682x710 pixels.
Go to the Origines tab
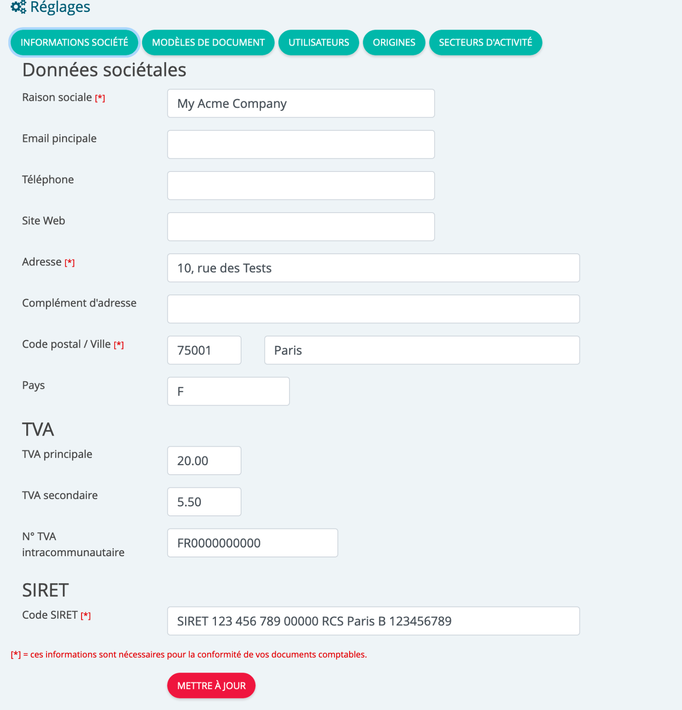click(394, 42)
